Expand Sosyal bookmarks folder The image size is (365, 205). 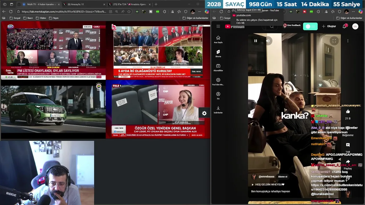click(x=15, y=18)
